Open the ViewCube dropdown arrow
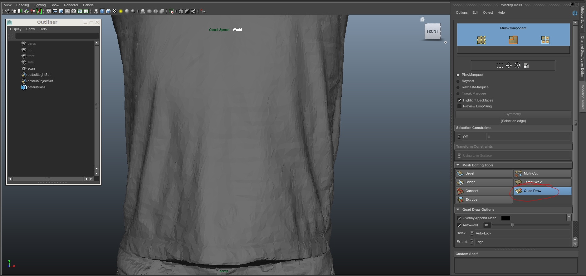The image size is (586, 276). [445, 42]
